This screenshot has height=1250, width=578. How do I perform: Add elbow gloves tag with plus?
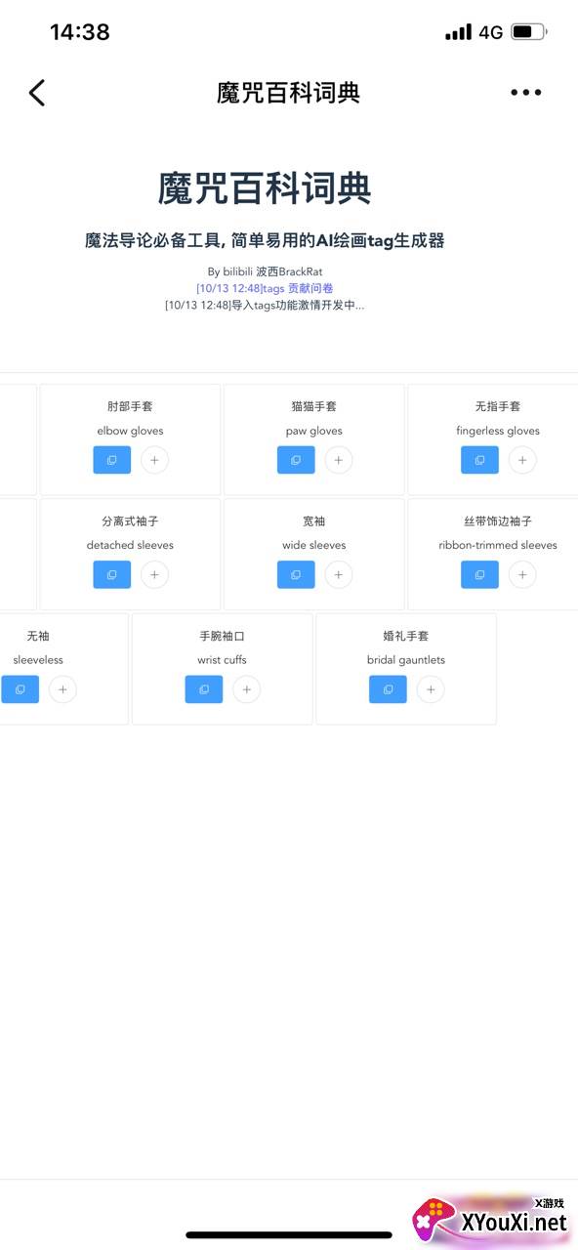(154, 460)
